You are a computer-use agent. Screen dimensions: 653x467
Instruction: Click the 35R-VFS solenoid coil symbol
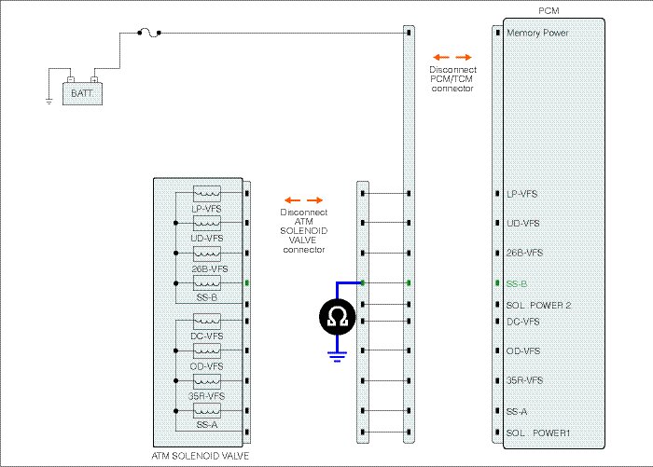[x=207, y=381]
